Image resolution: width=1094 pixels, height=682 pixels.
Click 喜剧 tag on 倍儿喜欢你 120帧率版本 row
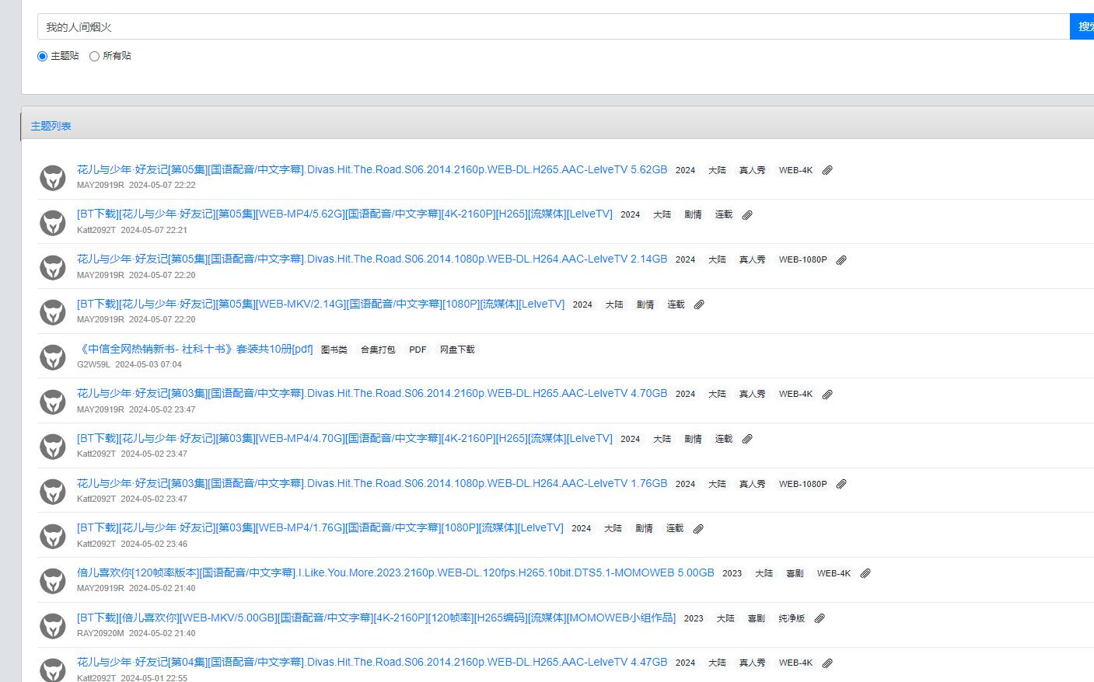pyautogui.click(x=795, y=573)
